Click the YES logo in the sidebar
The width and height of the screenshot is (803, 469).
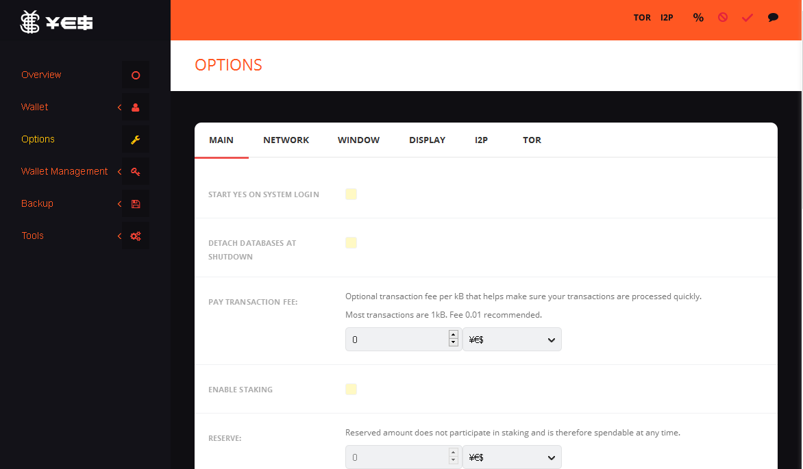click(x=56, y=22)
